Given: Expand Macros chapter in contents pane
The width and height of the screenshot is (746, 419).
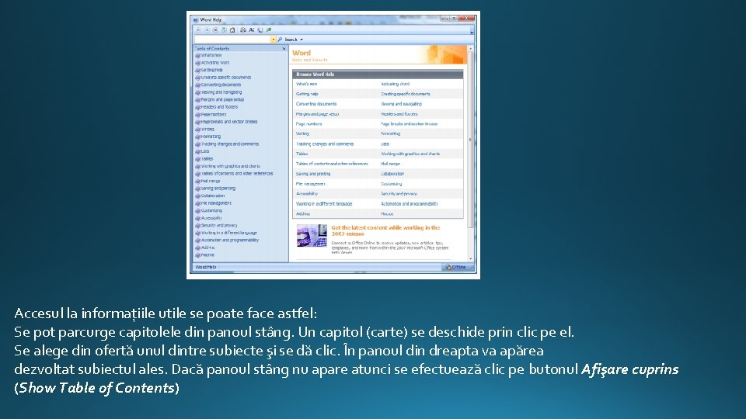Looking at the screenshot, I should pyautogui.click(x=204, y=255).
